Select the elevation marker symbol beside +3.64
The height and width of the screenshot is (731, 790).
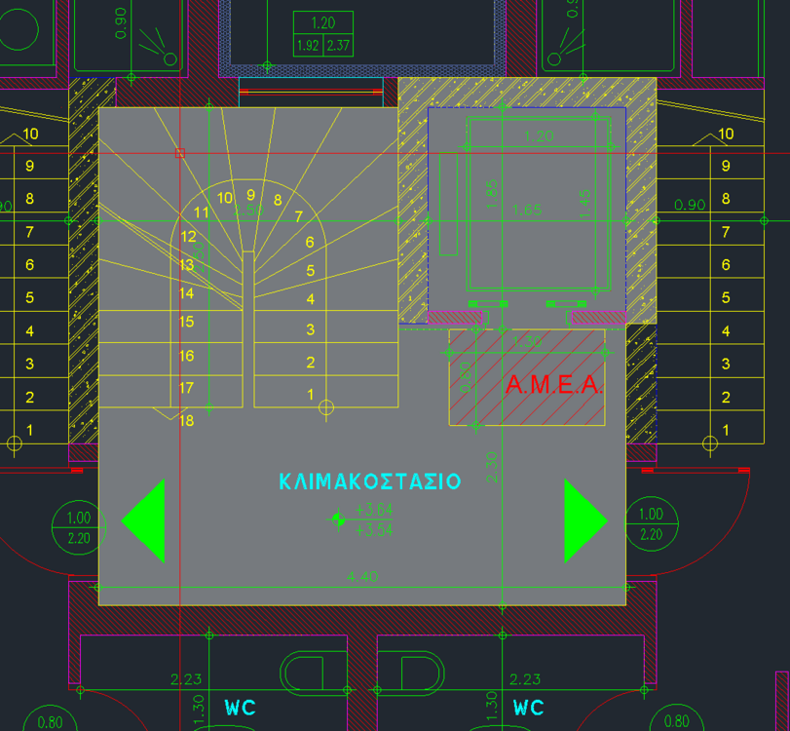point(338,519)
